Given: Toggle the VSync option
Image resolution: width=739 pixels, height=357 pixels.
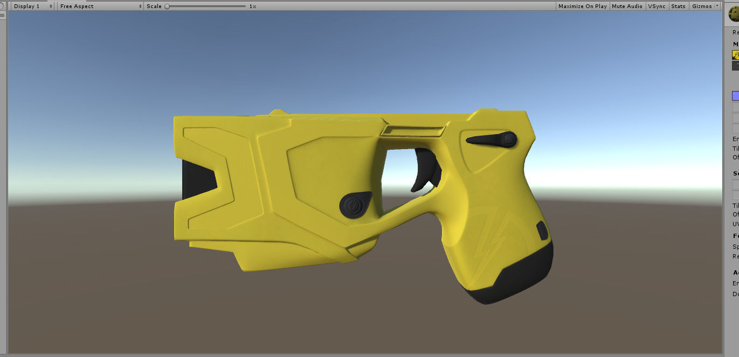Looking at the screenshot, I should pos(657,6).
